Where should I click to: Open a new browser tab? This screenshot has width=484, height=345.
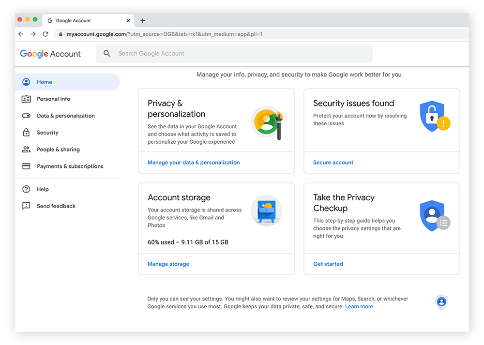click(142, 20)
